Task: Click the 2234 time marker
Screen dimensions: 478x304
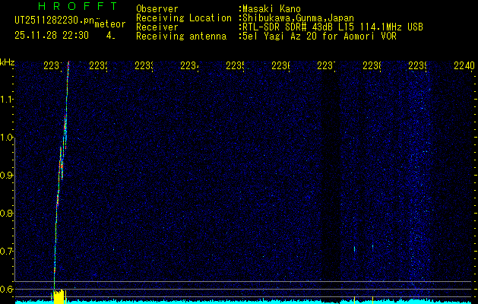Action: (x=190, y=65)
